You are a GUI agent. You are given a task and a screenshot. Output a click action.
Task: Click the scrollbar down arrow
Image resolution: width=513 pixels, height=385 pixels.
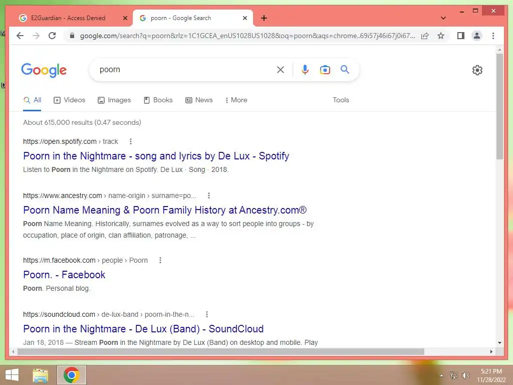(x=499, y=343)
